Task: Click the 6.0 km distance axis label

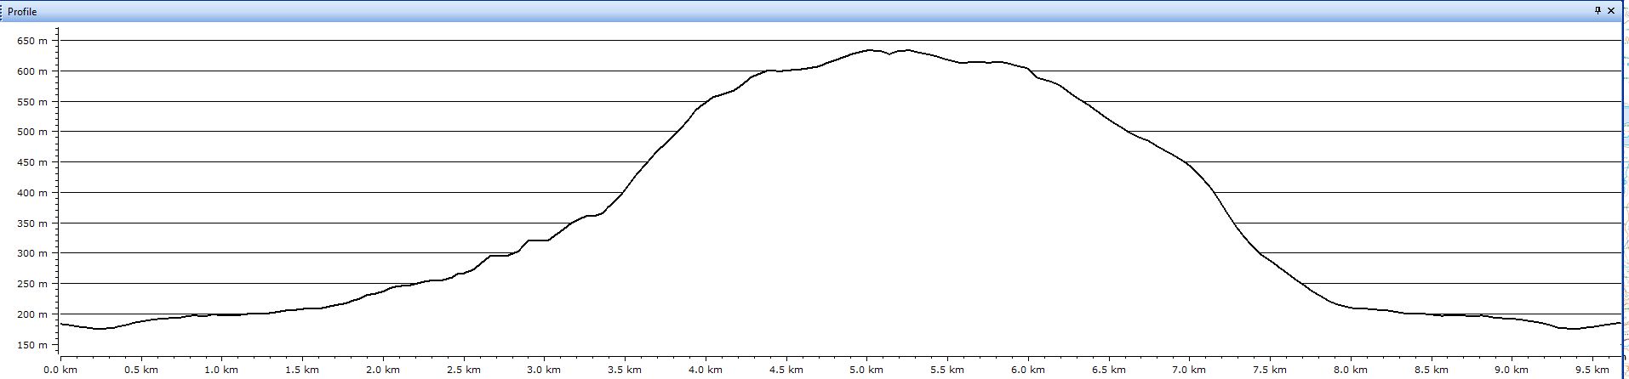Action: point(1027,370)
